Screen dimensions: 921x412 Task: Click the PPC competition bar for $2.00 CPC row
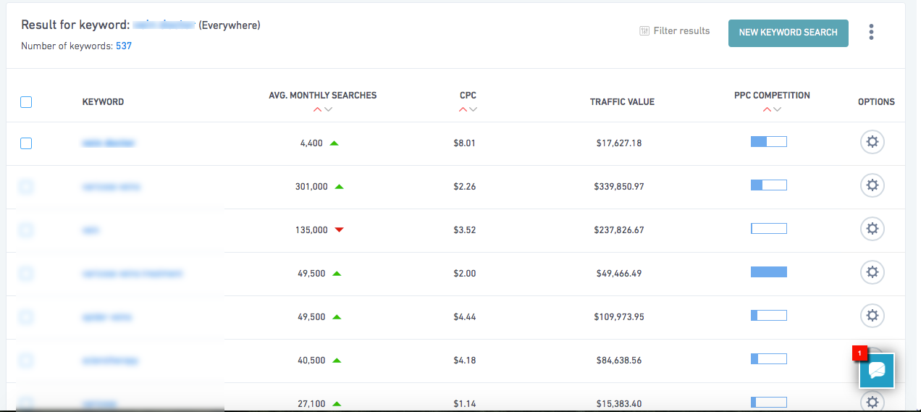point(768,272)
